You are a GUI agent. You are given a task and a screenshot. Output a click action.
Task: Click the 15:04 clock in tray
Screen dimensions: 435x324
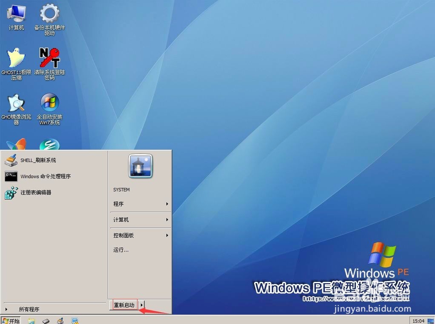click(418, 321)
